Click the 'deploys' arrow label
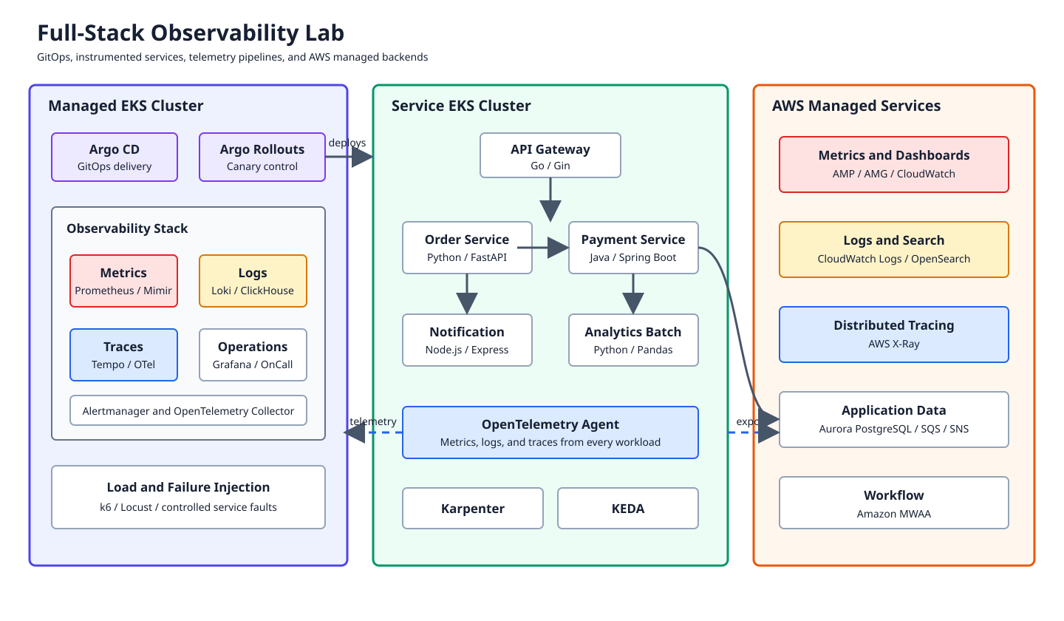This screenshot has width=1064, height=621. (x=347, y=143)
